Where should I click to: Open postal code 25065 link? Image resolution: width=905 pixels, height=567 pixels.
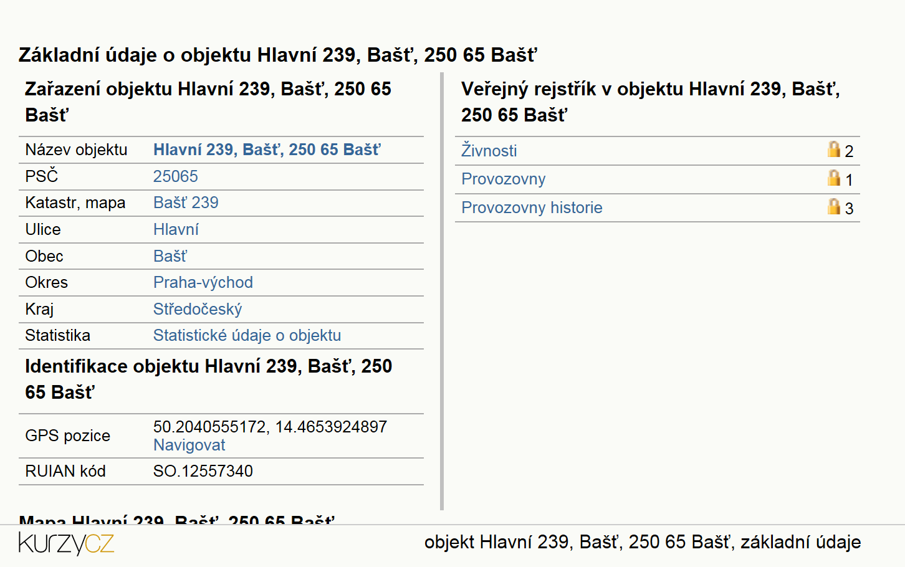coord(175,176)
